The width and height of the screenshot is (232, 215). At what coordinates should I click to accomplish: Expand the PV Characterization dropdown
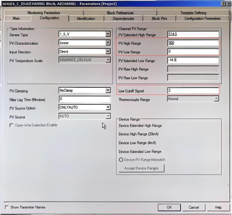point(108,43)
